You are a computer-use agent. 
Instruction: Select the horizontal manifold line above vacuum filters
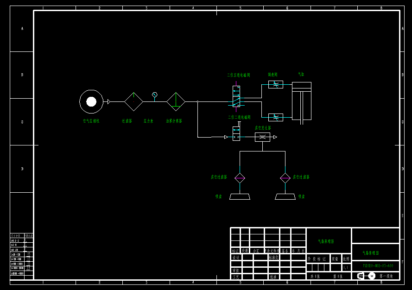click(262, 151)
